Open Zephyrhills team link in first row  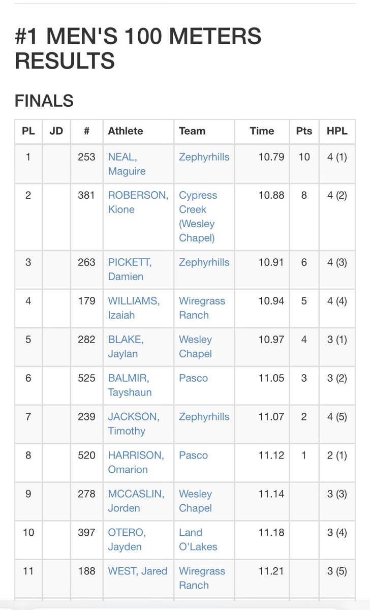click(204, 157)
